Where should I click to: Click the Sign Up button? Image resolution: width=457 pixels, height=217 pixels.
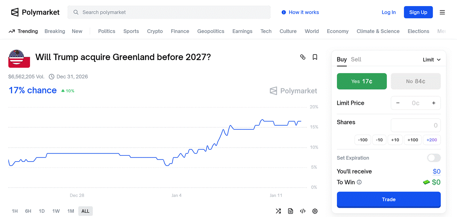tap(418, 12)
